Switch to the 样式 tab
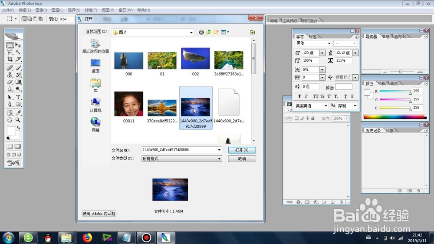The height and width of the screenshot is (244, 434). 394,83
